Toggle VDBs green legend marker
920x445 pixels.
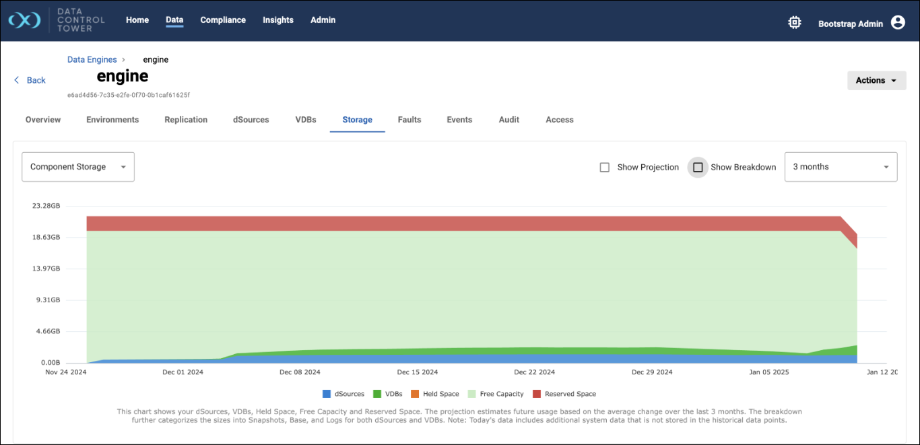click(x=377, y=394)
